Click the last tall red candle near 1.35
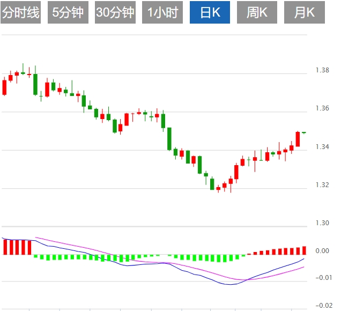 click(x=298, y=139)
